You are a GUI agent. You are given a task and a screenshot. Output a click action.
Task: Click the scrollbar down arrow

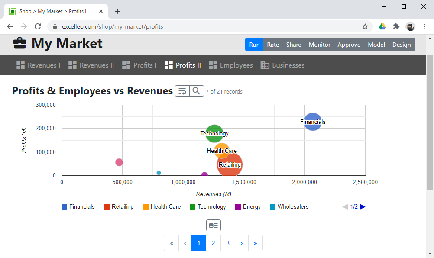pos(430,254)
